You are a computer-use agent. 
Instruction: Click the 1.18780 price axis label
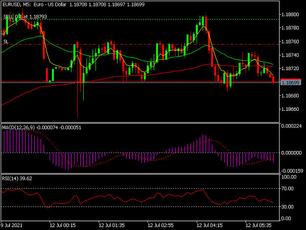(290, 28)
